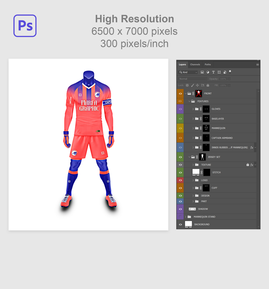Click the link icon on STITCH layer
This screenshot has height=289, width=269.
202,173
